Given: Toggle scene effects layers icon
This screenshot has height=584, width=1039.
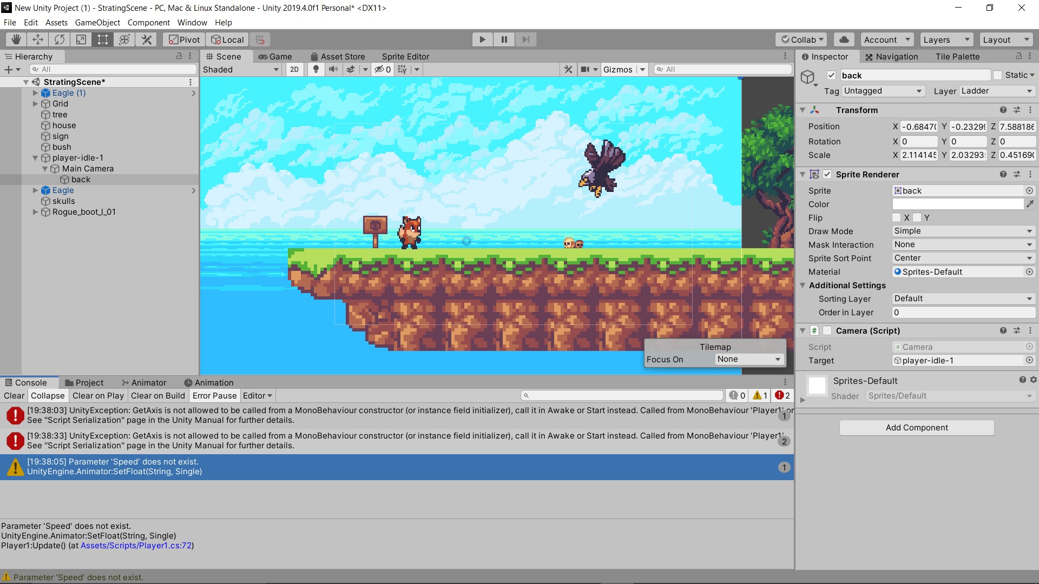Looking at the screenshot, I should pyautogui.click(x=351, y=69).
